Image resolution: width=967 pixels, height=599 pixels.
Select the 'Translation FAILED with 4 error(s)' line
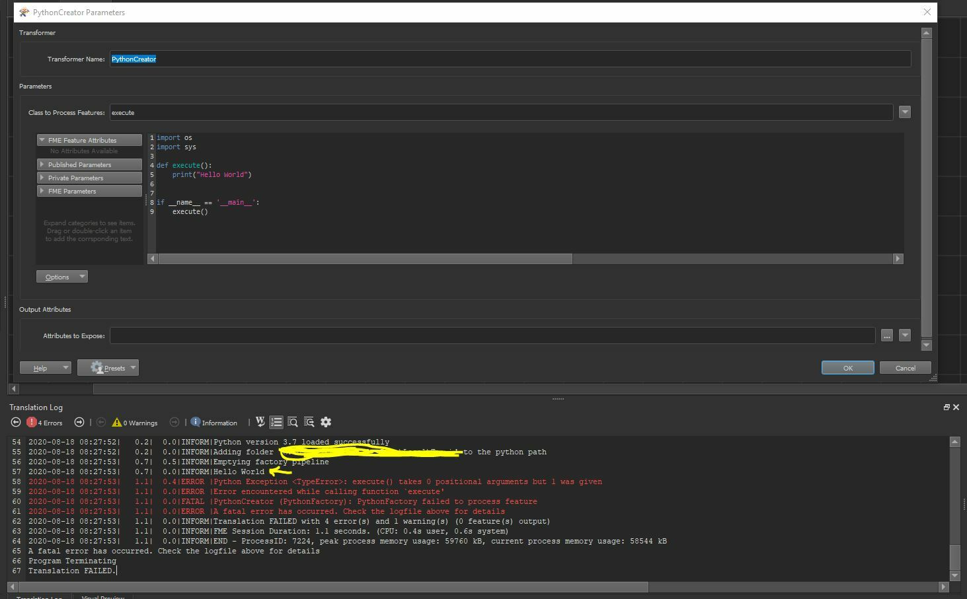coord(290,521)
